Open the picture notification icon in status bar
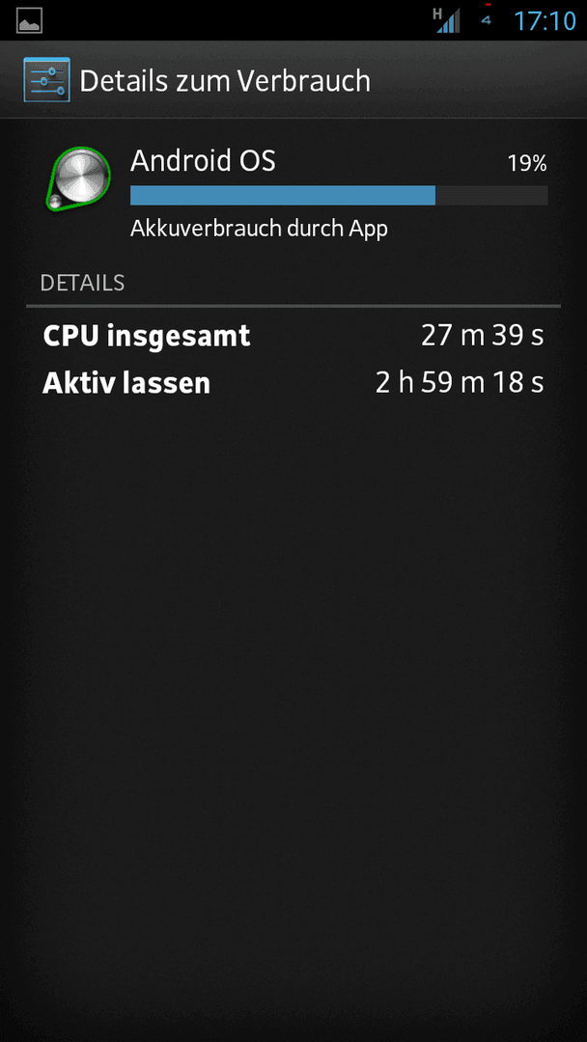Screen dimensions: 587x1042 coord(29,20)
